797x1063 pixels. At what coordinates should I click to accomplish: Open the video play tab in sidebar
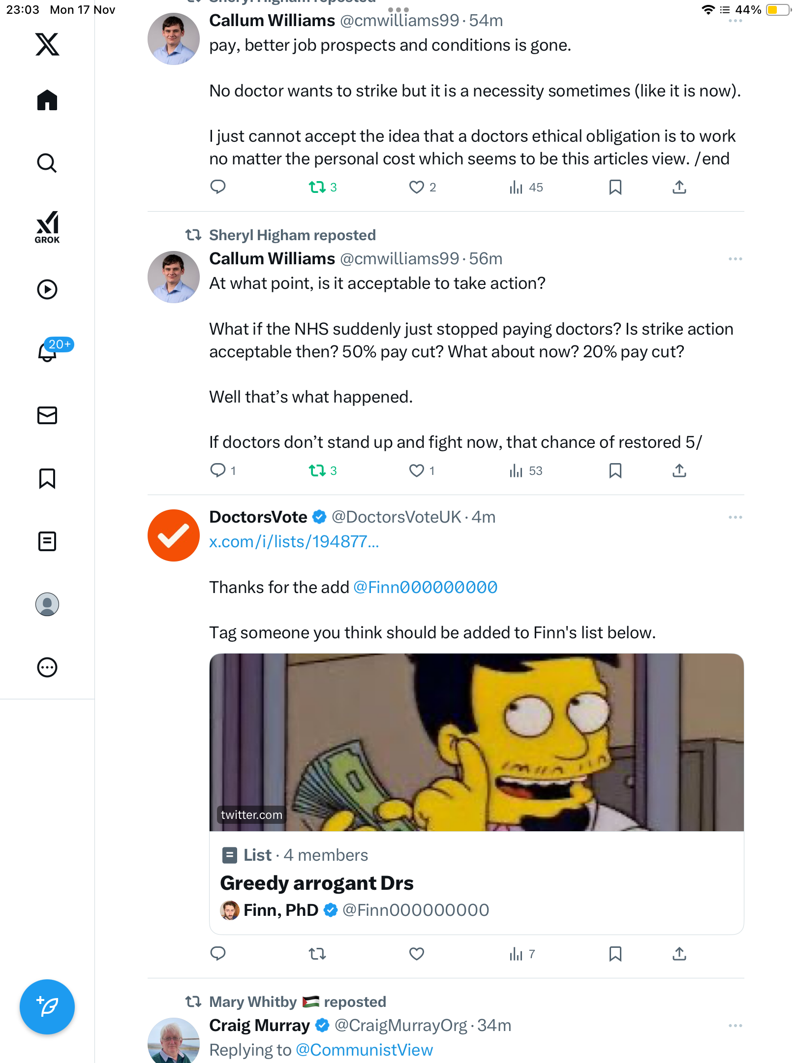47,289
